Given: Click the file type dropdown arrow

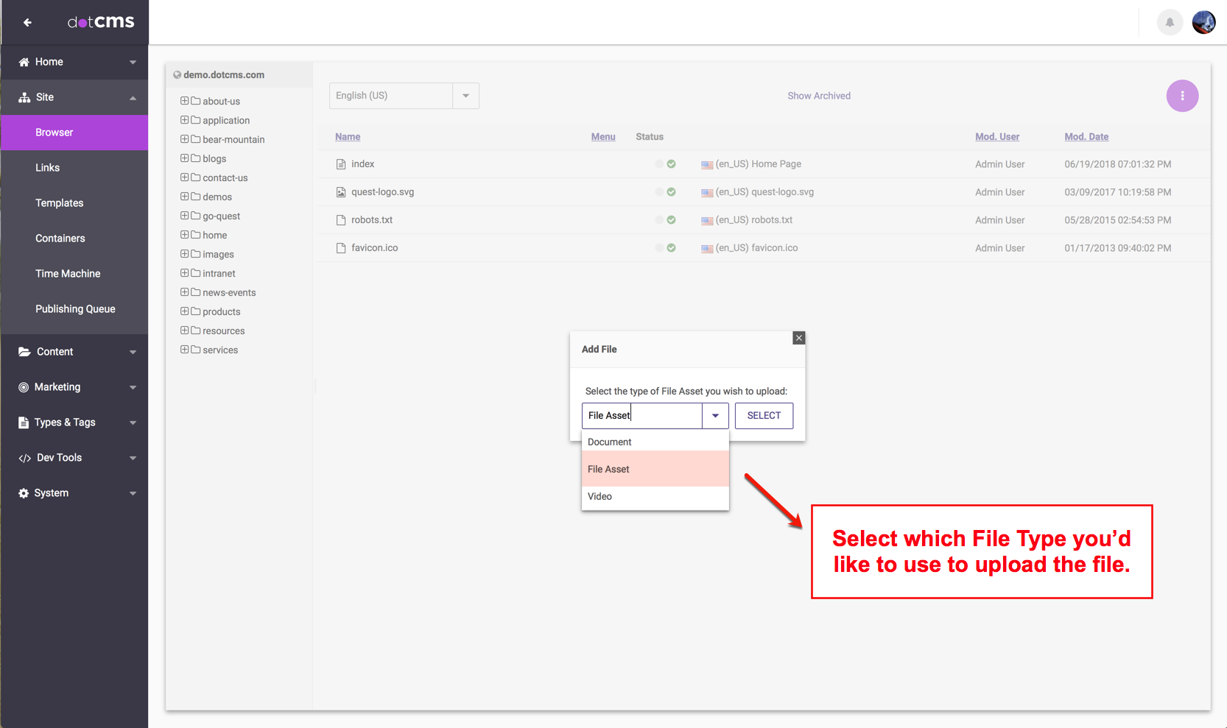Looking at the screenshot, I should tap(715, 416).
